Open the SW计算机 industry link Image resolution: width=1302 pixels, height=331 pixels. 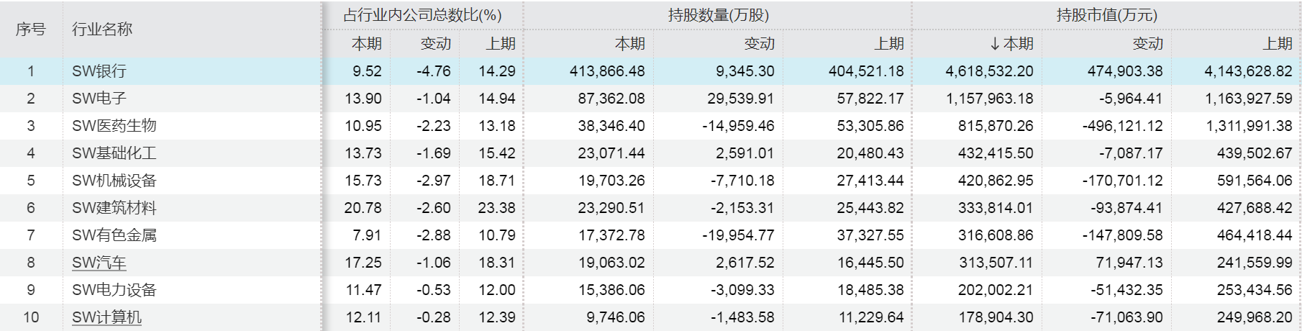pyautogui.click(x=106, y=317)
